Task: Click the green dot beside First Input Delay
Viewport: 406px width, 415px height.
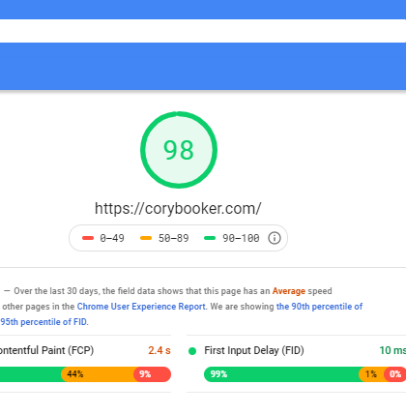Action: tap(192, 351)
